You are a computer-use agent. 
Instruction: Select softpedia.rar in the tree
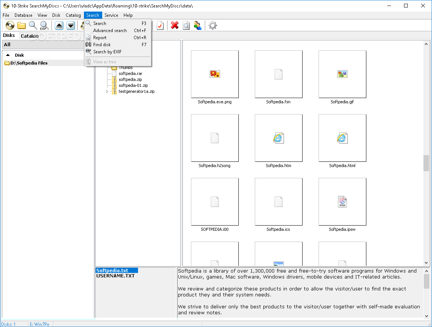(x=130, y=73)
